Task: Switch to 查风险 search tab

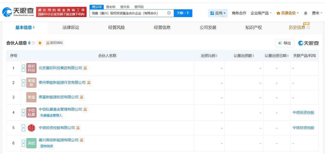Action: (139, 7)
